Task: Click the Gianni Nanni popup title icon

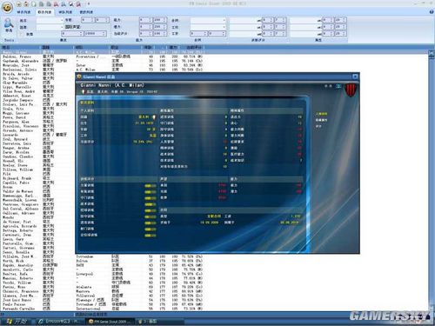Action: [79, 77]
